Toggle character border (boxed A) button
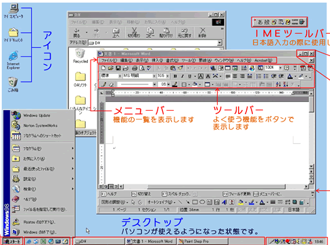Image resolution: width=330 pixels, height=245 pixels. tap(201, 76)
